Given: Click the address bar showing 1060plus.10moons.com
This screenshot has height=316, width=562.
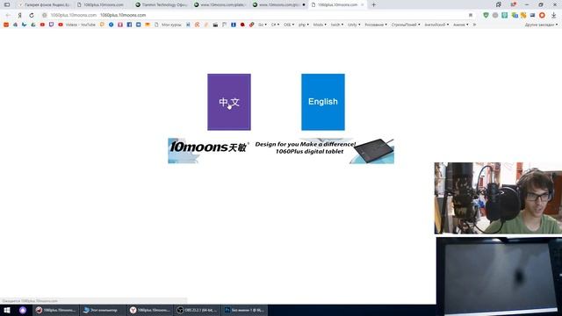Looking at the screenshot, I should point(256,15).
